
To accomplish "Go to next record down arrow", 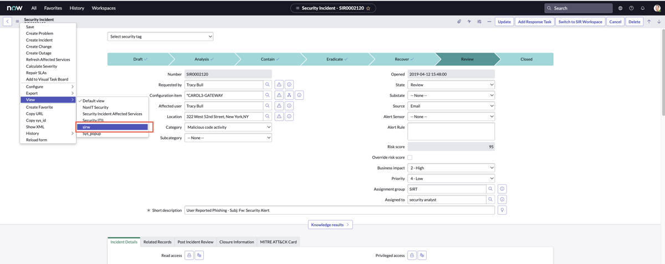I will tap(659, 22).
